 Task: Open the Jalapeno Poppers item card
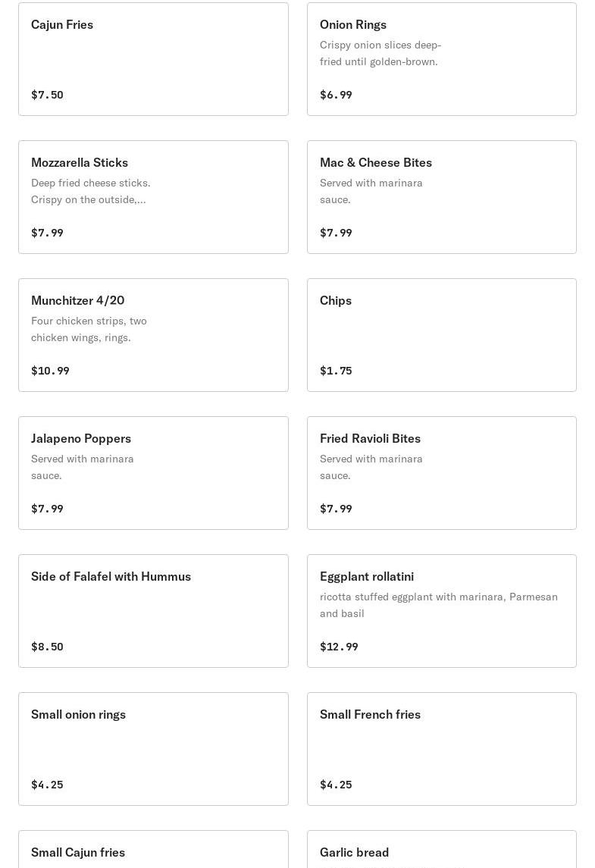pos(153,473)
